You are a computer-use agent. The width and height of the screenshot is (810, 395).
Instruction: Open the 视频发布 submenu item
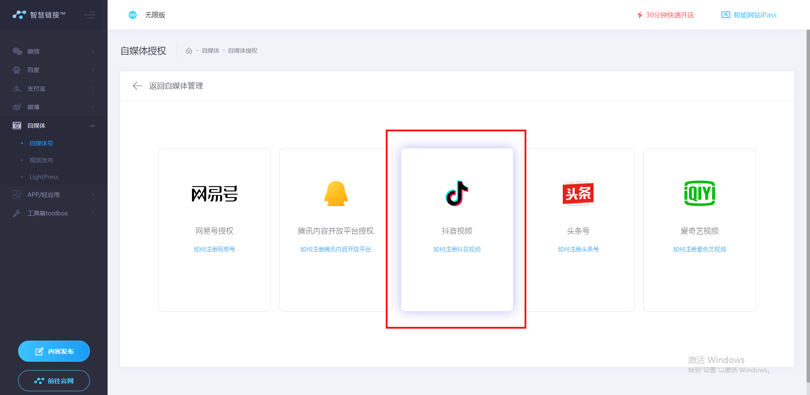41,160
